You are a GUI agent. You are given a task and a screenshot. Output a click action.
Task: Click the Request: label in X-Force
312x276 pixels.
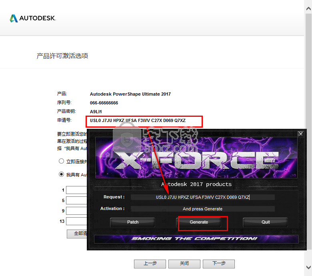click(114, 197)
